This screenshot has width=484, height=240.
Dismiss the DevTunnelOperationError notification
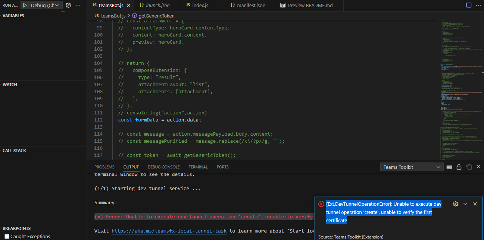tap(475, 204)
